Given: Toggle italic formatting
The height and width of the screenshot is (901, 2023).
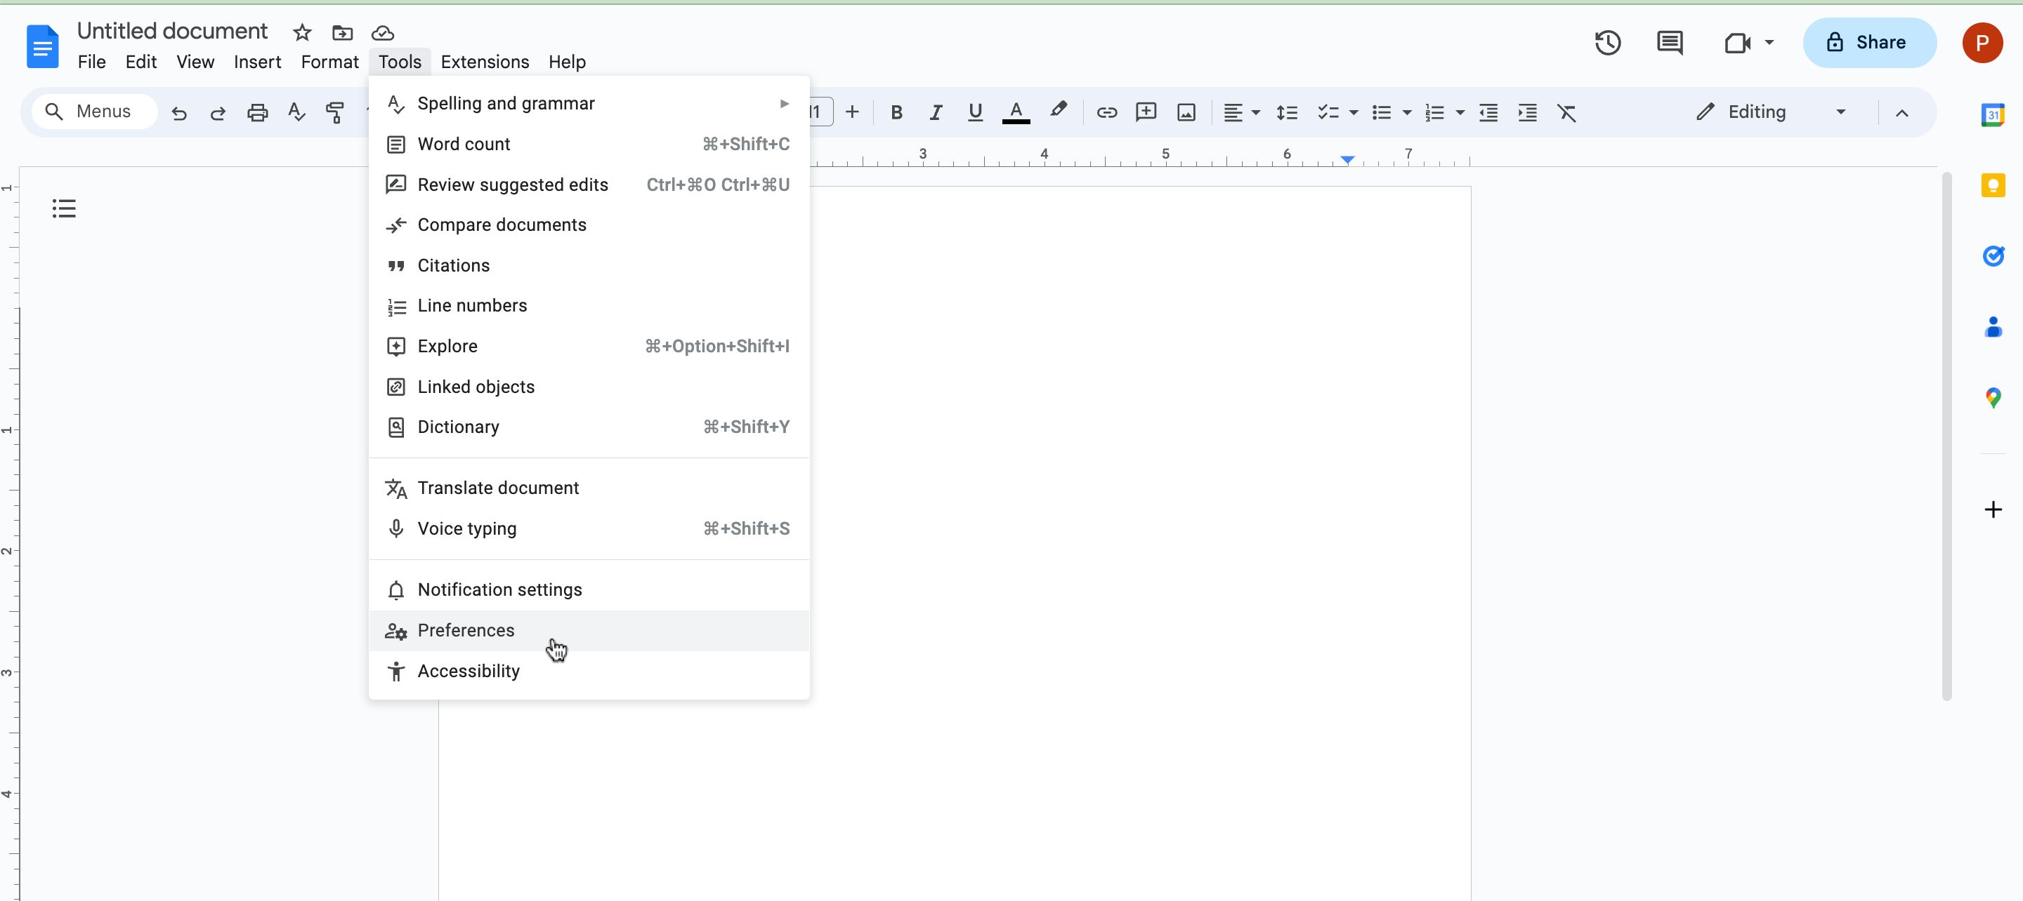Looking at the screenshot, I should [x=936, y=112].
